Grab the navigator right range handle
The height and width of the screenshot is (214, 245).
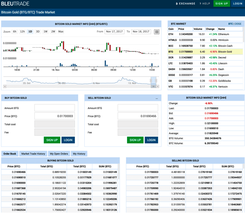coord(156,81)
